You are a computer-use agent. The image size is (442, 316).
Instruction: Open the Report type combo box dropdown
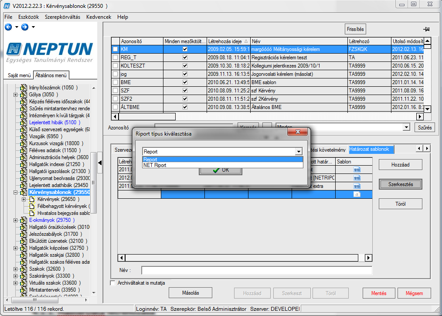click(299, 152)
